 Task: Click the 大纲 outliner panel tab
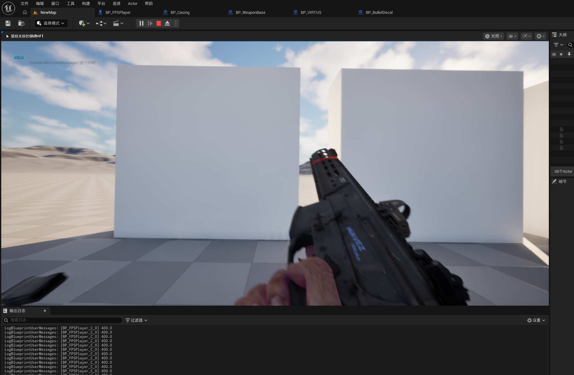[x=560, y=35]
